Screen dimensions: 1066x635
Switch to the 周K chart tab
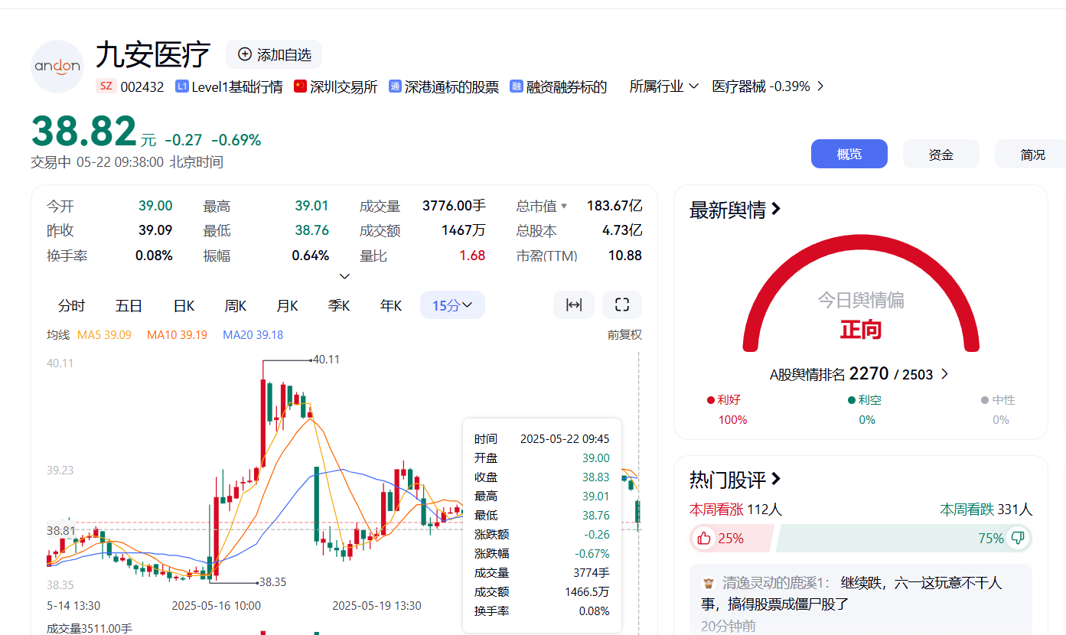click(236, 306)
